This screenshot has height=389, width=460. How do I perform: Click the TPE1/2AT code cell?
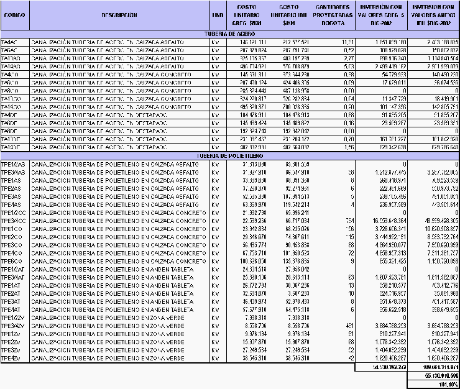(x=14, y=268)
